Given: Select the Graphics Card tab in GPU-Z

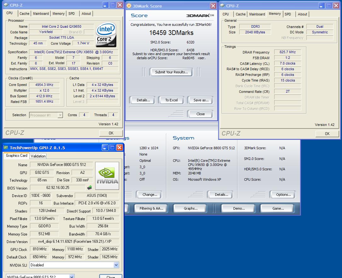Looking at the screenshot, I should pos(17,155).
